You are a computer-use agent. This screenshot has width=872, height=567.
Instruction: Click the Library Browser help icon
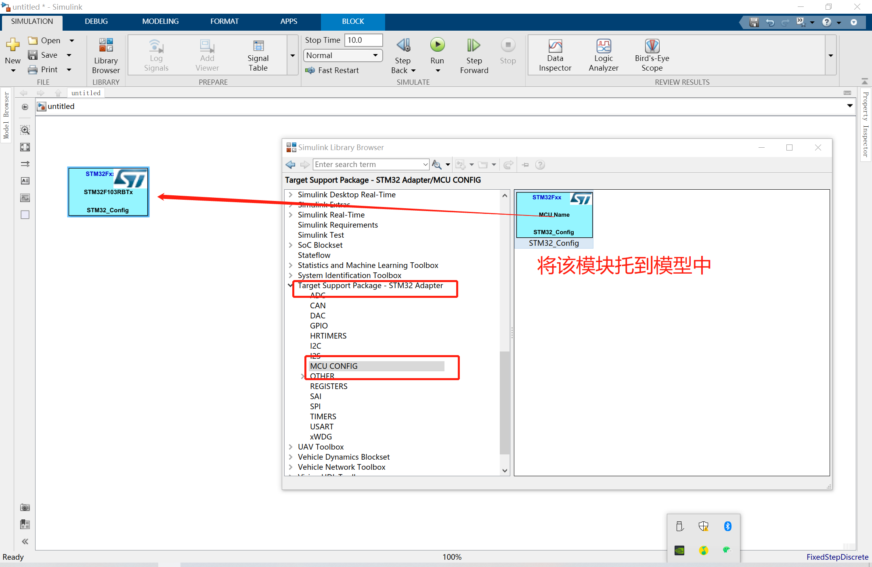point(540,165)
